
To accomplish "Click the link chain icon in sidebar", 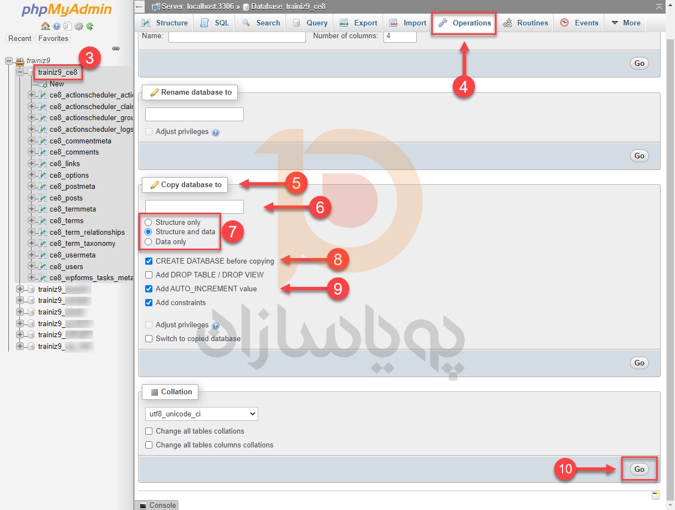I will point(116,49).
